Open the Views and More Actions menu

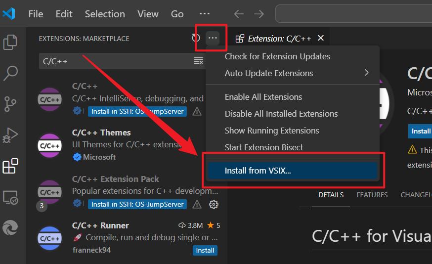pyautogui.click(x=213, y=38)
